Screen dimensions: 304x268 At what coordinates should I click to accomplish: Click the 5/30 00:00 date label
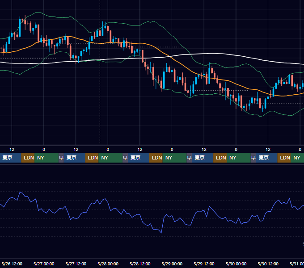(x=236, y=264)
